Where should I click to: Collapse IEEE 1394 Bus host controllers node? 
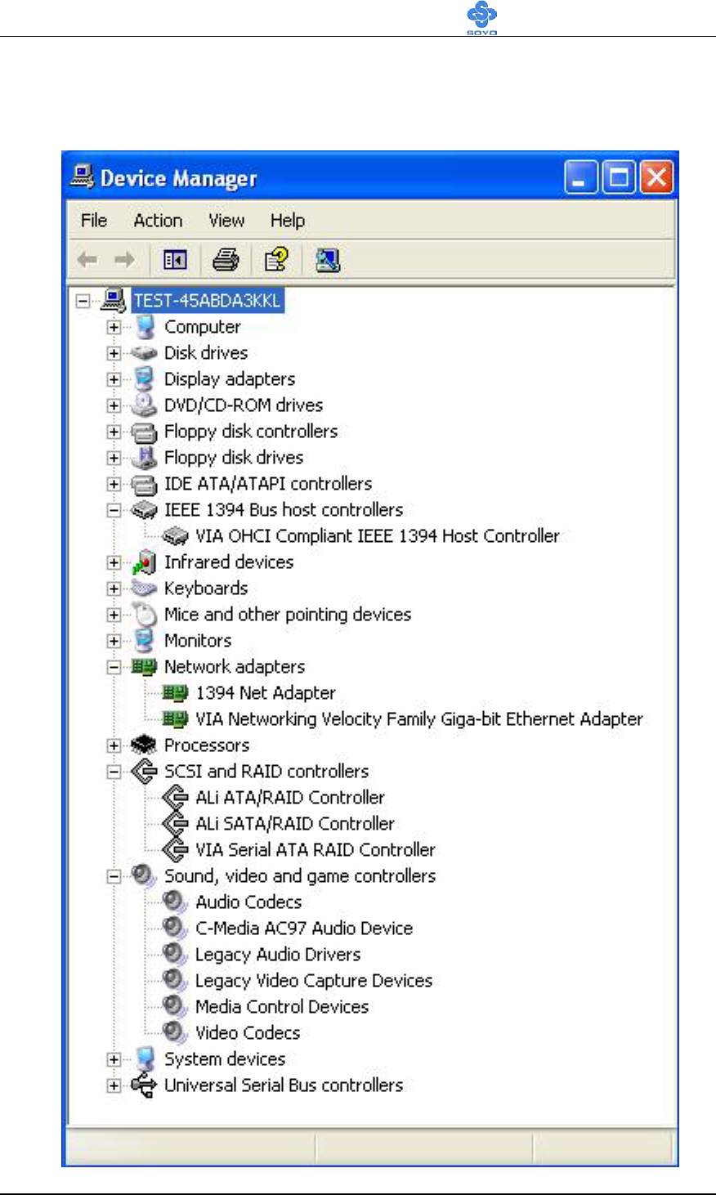114,510
